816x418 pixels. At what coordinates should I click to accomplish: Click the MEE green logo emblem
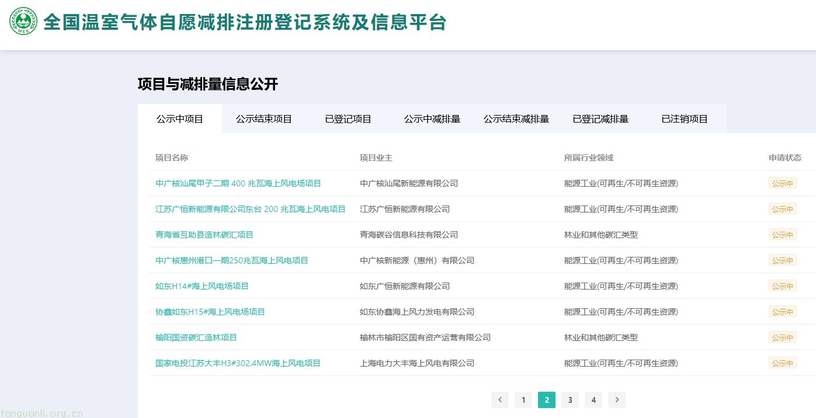pos(23,21)
